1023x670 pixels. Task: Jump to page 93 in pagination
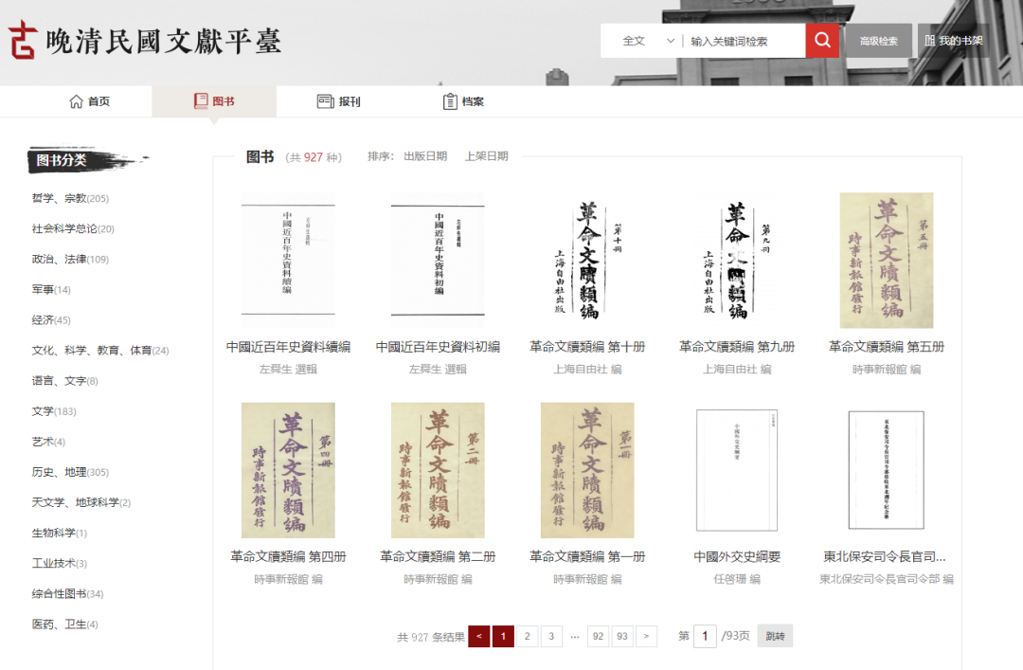click(622, 637)
